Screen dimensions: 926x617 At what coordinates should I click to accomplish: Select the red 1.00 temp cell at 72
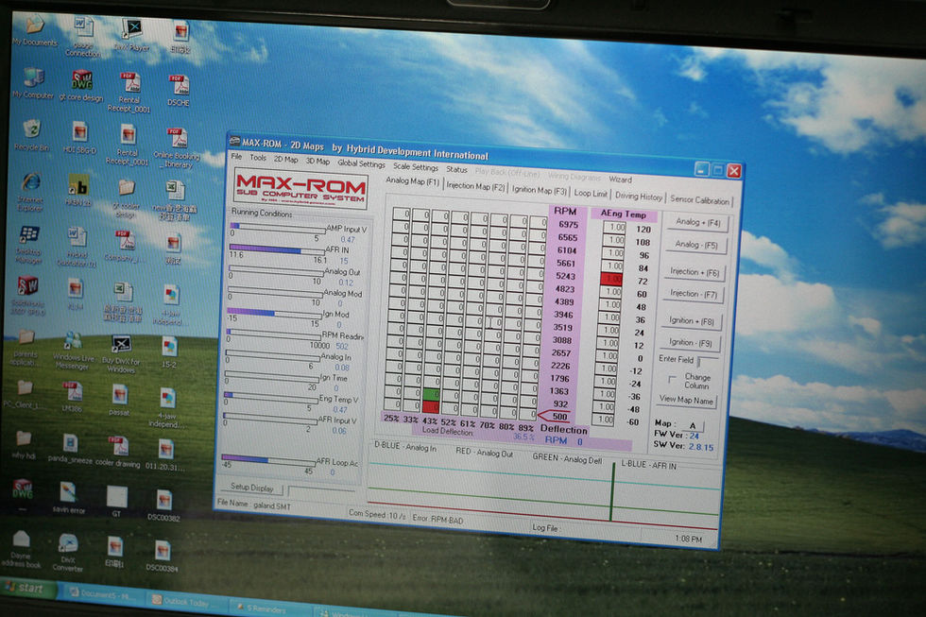611,279
